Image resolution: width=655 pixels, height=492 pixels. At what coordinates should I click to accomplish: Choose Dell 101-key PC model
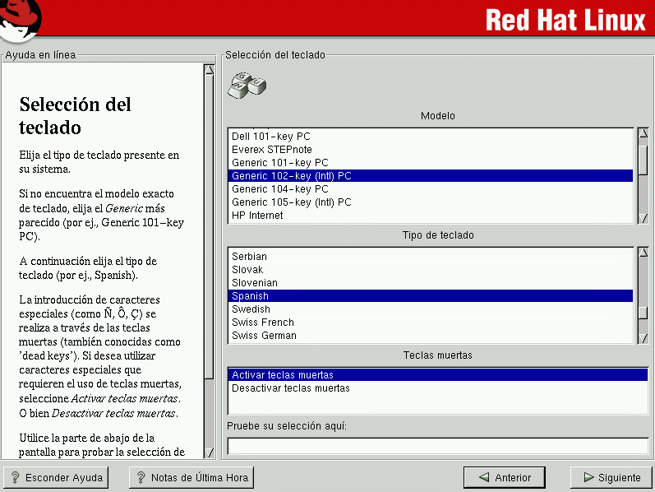click(270, 137)
